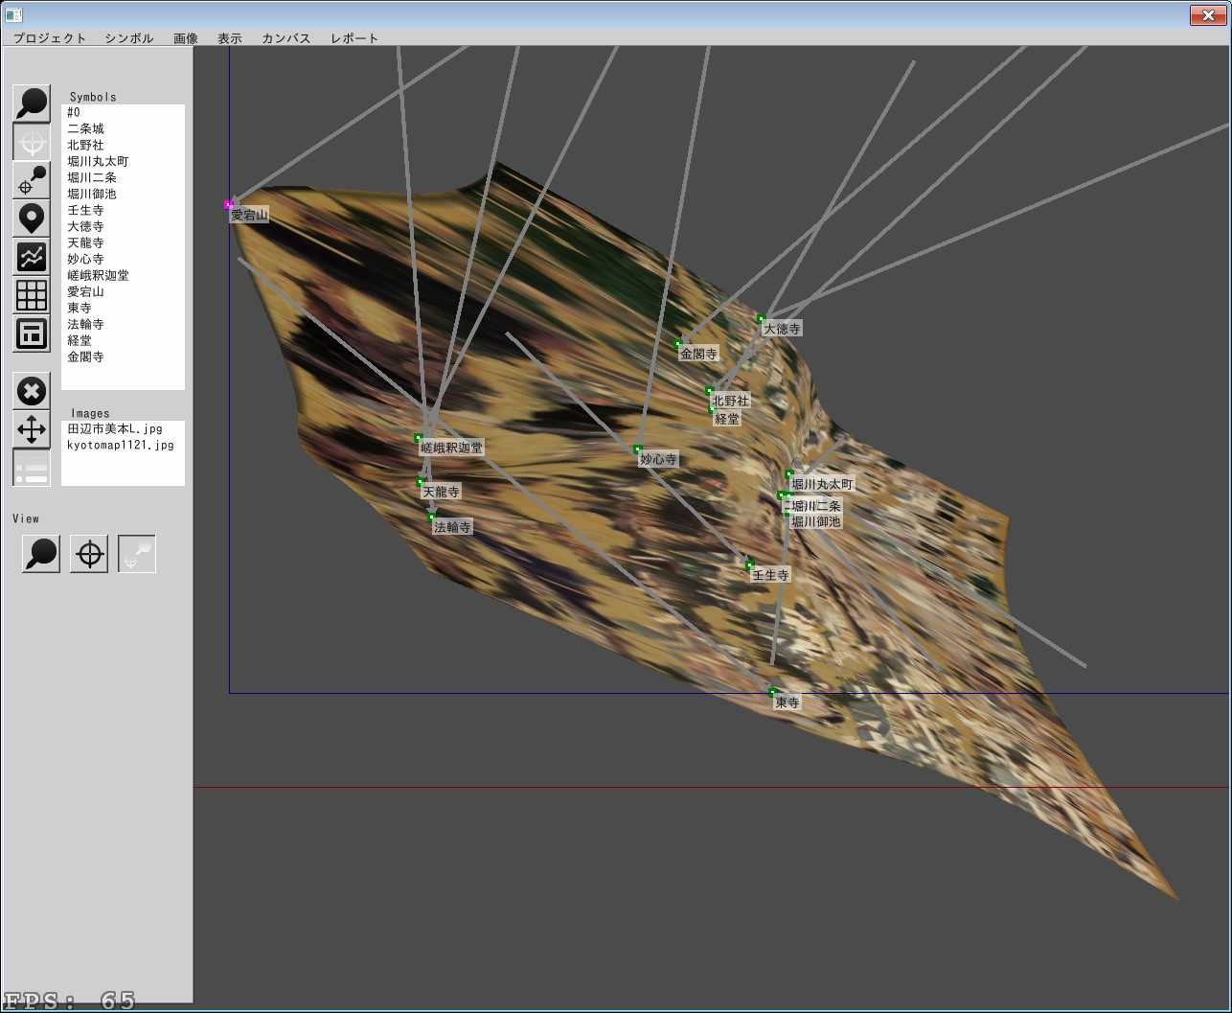Click the magenta marker beside 愛宕山 on the map
The height and width of the screenshot is (1013, 1232).
[x=228, y=204]
